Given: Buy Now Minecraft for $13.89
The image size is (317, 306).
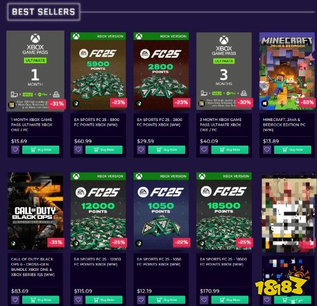Looking at the screenshot, I should (x=292, y=150).
